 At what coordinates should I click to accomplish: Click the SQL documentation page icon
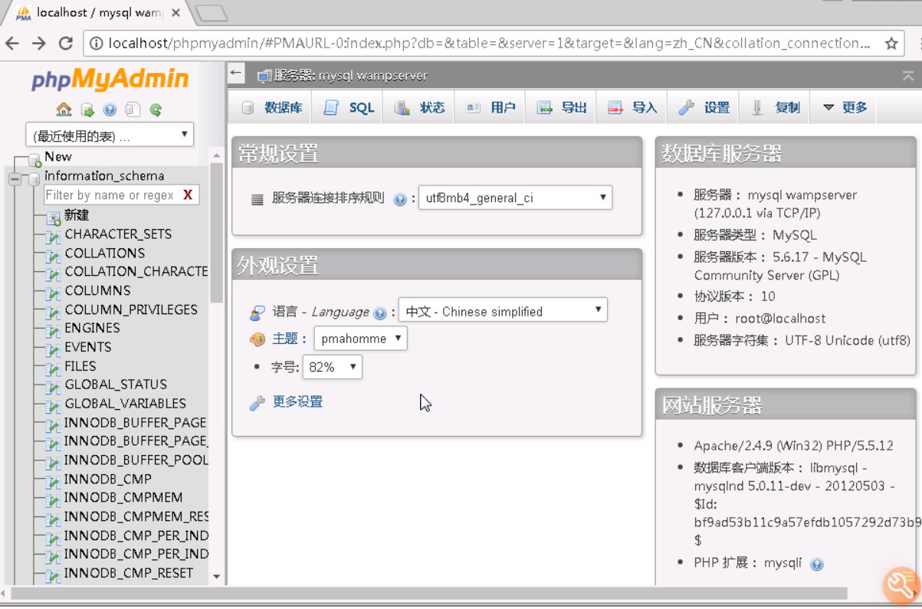coord(133,110)
